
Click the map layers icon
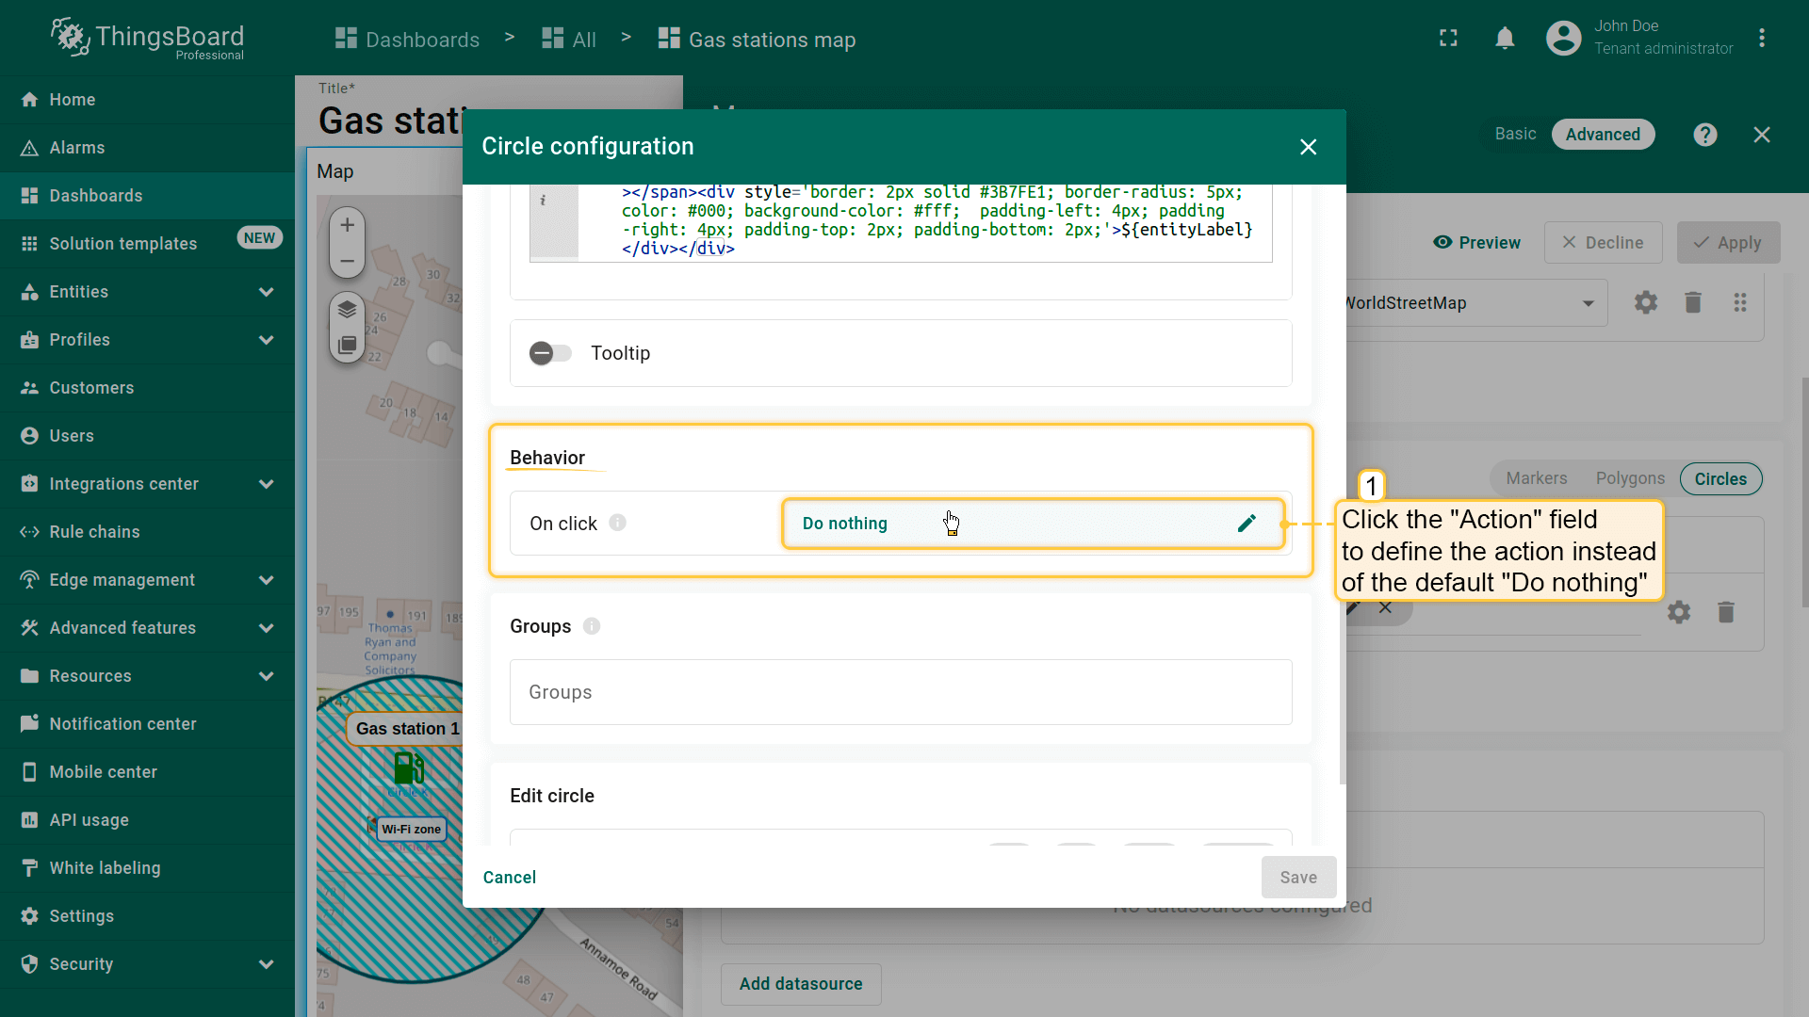(x=347, y=310)
